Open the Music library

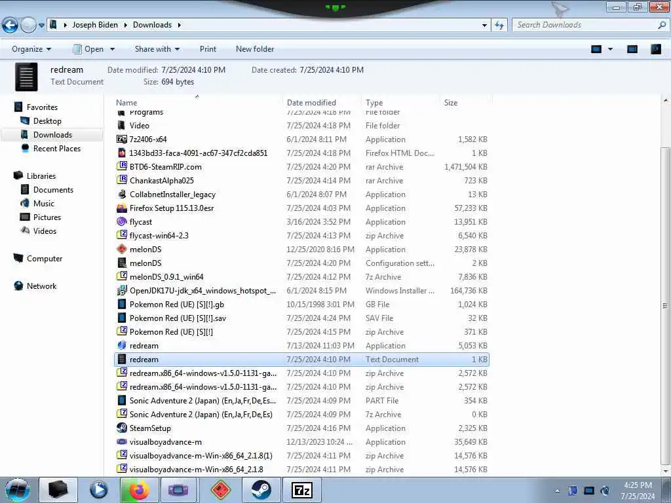44,203
